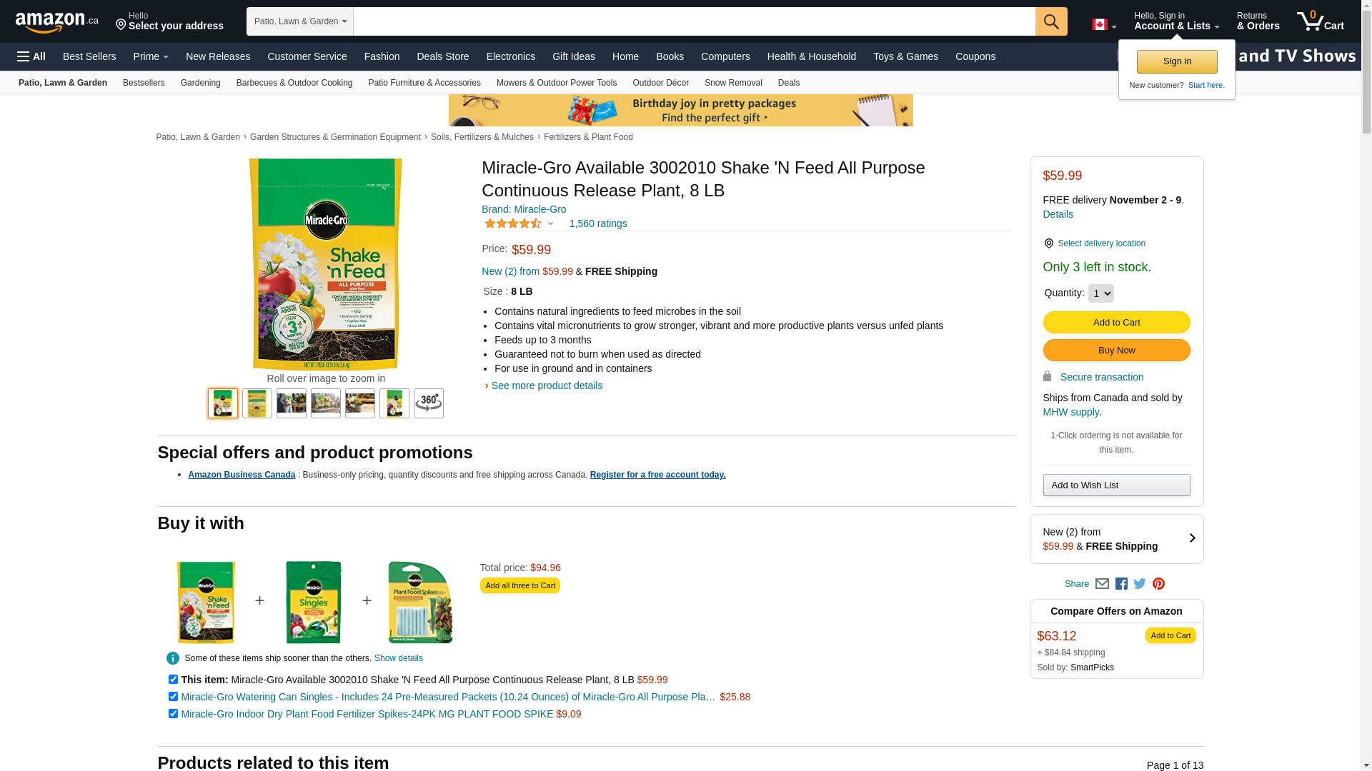
Task: Open the Quantity dropdown
Action: click(1100, 293)
